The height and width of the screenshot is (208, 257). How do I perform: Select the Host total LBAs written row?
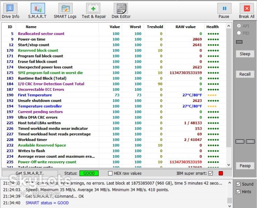click(x=114, y=123)
